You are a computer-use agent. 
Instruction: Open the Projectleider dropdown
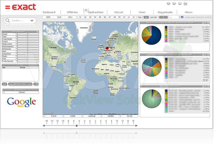[16, 39]
